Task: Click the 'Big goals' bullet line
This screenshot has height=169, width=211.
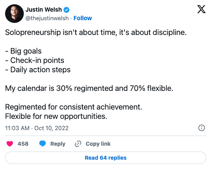Action: coord(23,51)
